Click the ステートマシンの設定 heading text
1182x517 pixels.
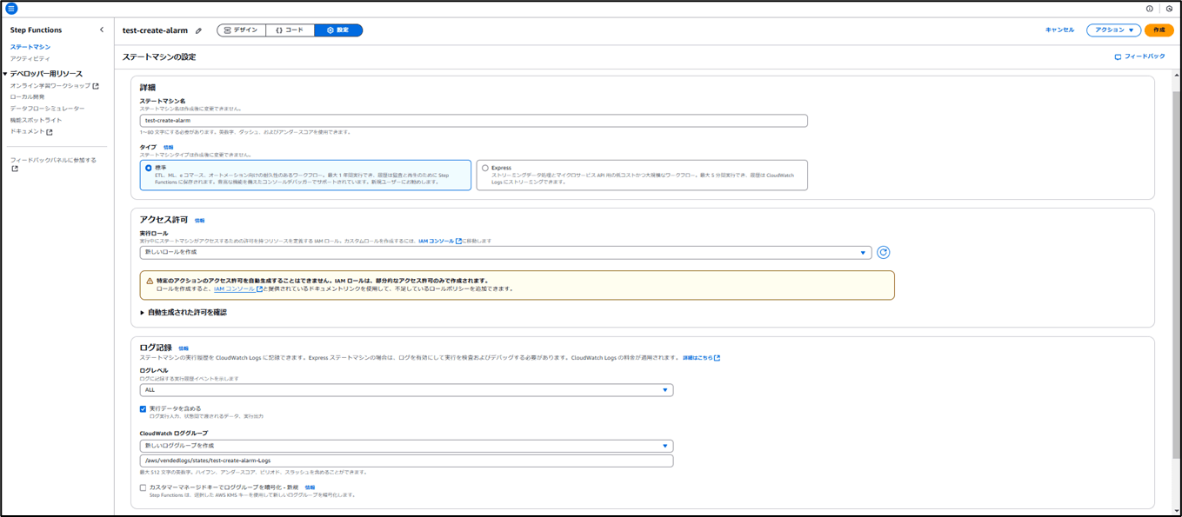[159, 56]
